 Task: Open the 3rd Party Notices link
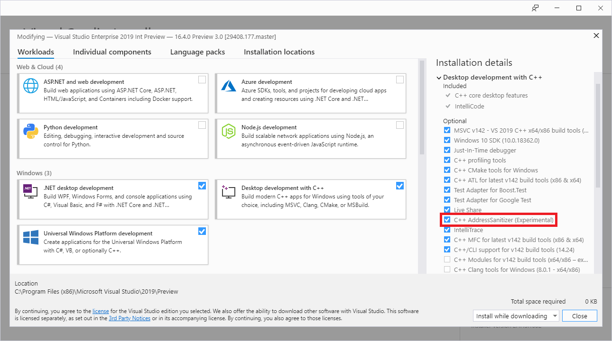point(130,318)
